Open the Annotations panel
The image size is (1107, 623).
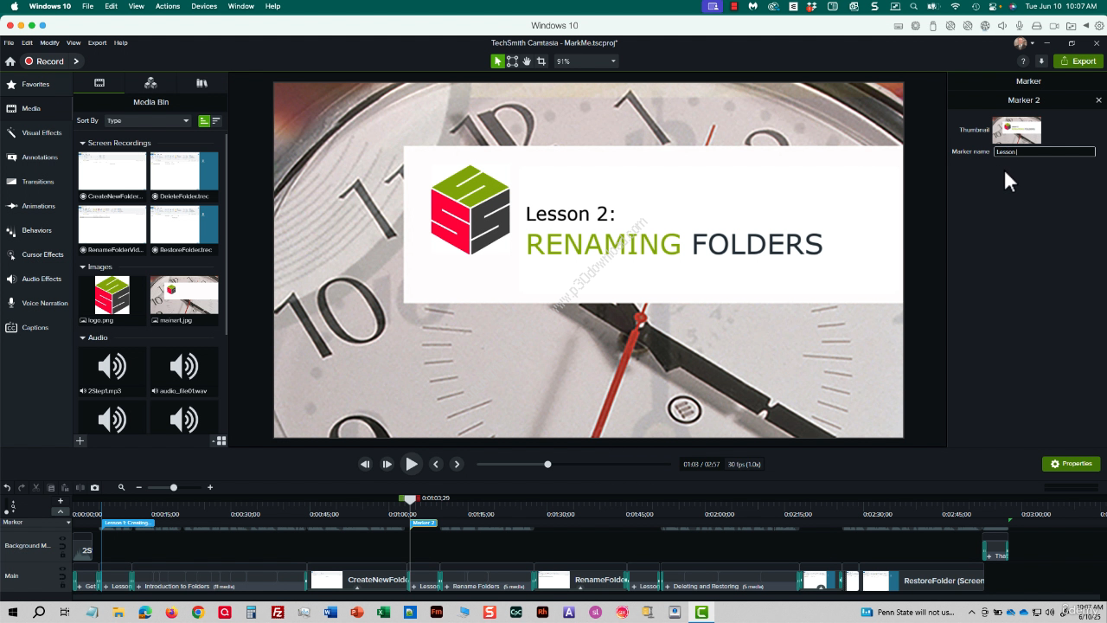point(36,157)
